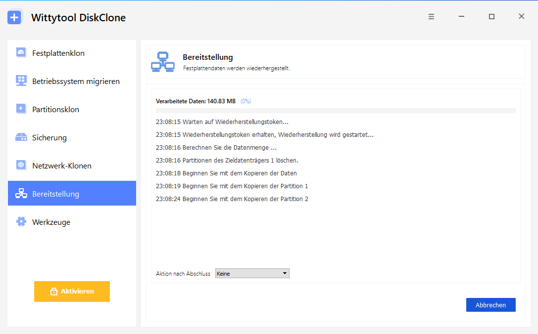Click the Abbrechen button
538x334 pixels.
point(490,305)
